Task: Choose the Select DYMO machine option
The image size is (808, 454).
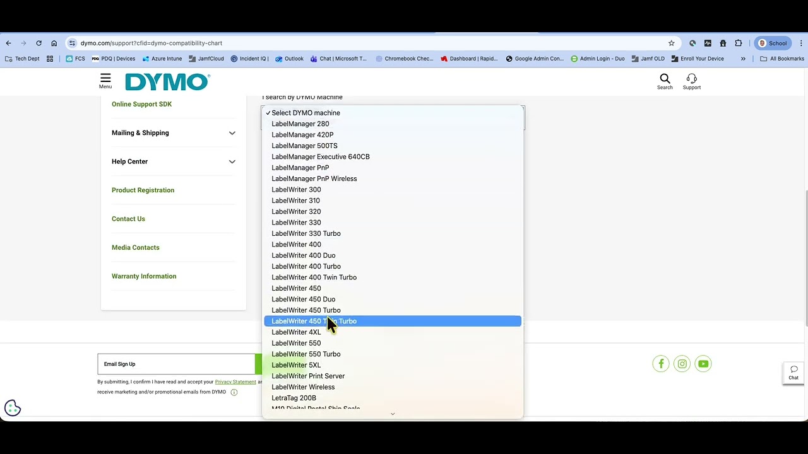Action: (x=393, y=113)
